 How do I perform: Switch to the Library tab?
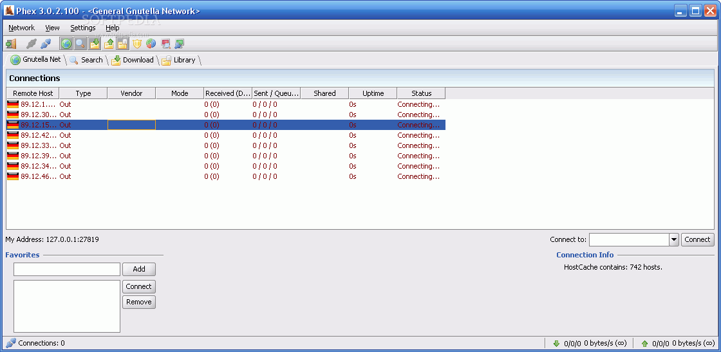pyautogui.click(x=180, y=60)
